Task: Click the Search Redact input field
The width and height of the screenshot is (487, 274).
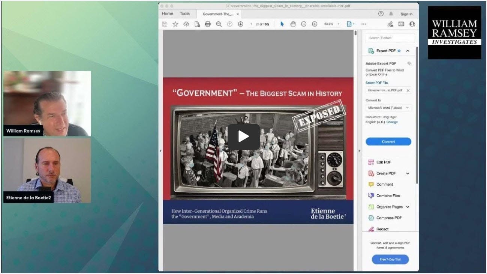Action: (390, 38)
